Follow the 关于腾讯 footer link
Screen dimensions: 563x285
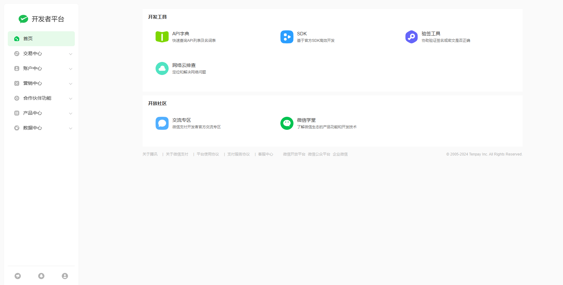[x=150, y=154]
